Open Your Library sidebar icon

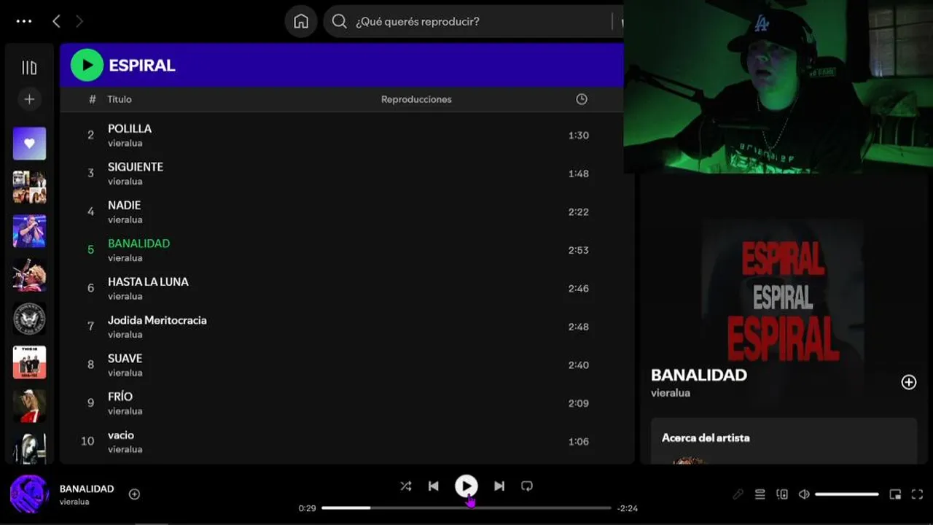tap(29, 68)
